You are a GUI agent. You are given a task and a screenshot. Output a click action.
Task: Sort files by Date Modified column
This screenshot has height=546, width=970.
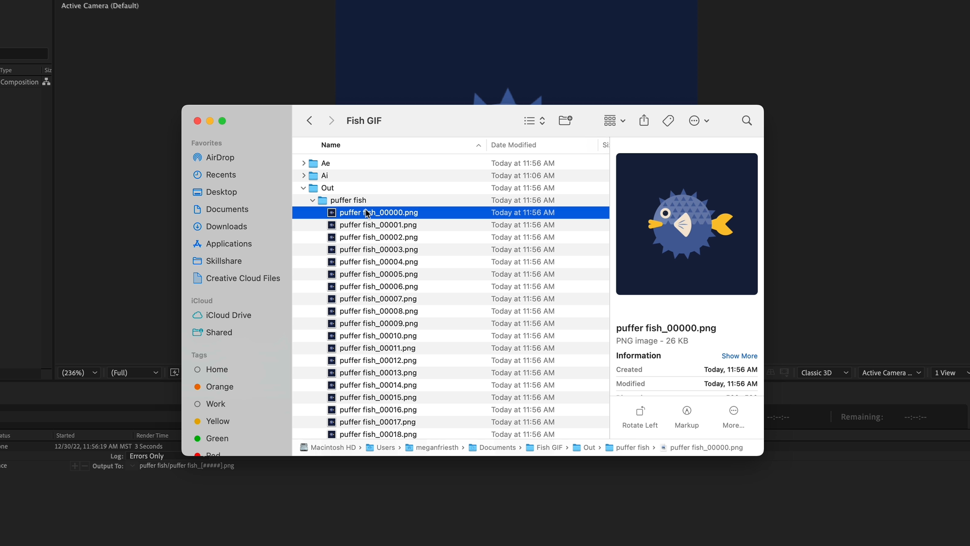click(x=513, y=145)
